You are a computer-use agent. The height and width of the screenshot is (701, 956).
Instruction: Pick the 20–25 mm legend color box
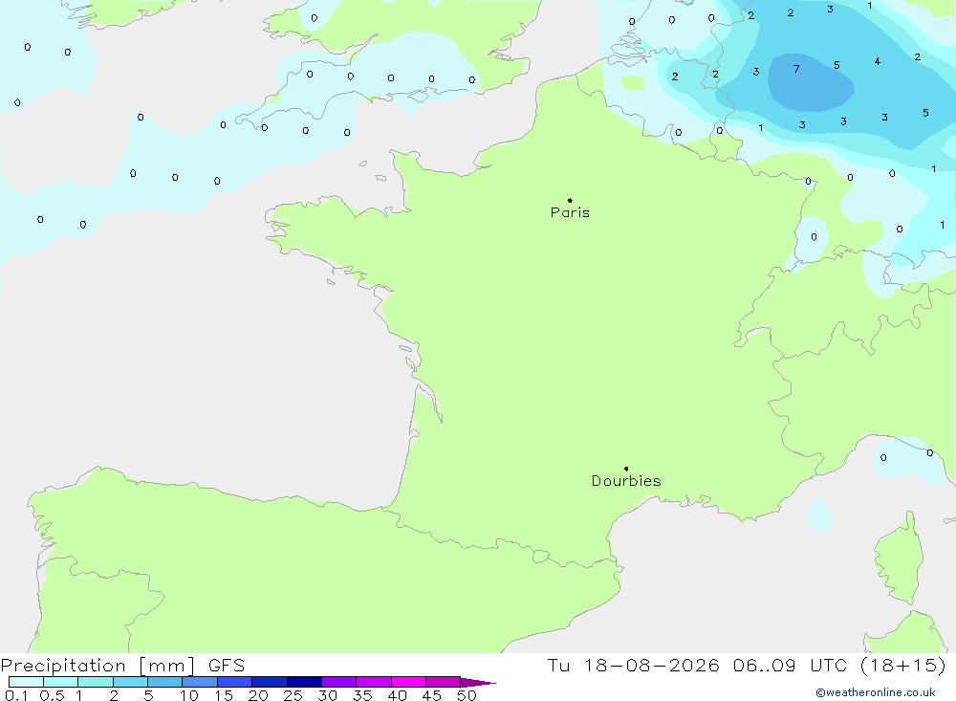point(270,682)
